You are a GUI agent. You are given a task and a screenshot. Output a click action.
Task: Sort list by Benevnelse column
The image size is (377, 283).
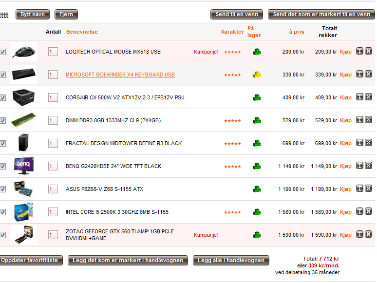tap(82, 32)
